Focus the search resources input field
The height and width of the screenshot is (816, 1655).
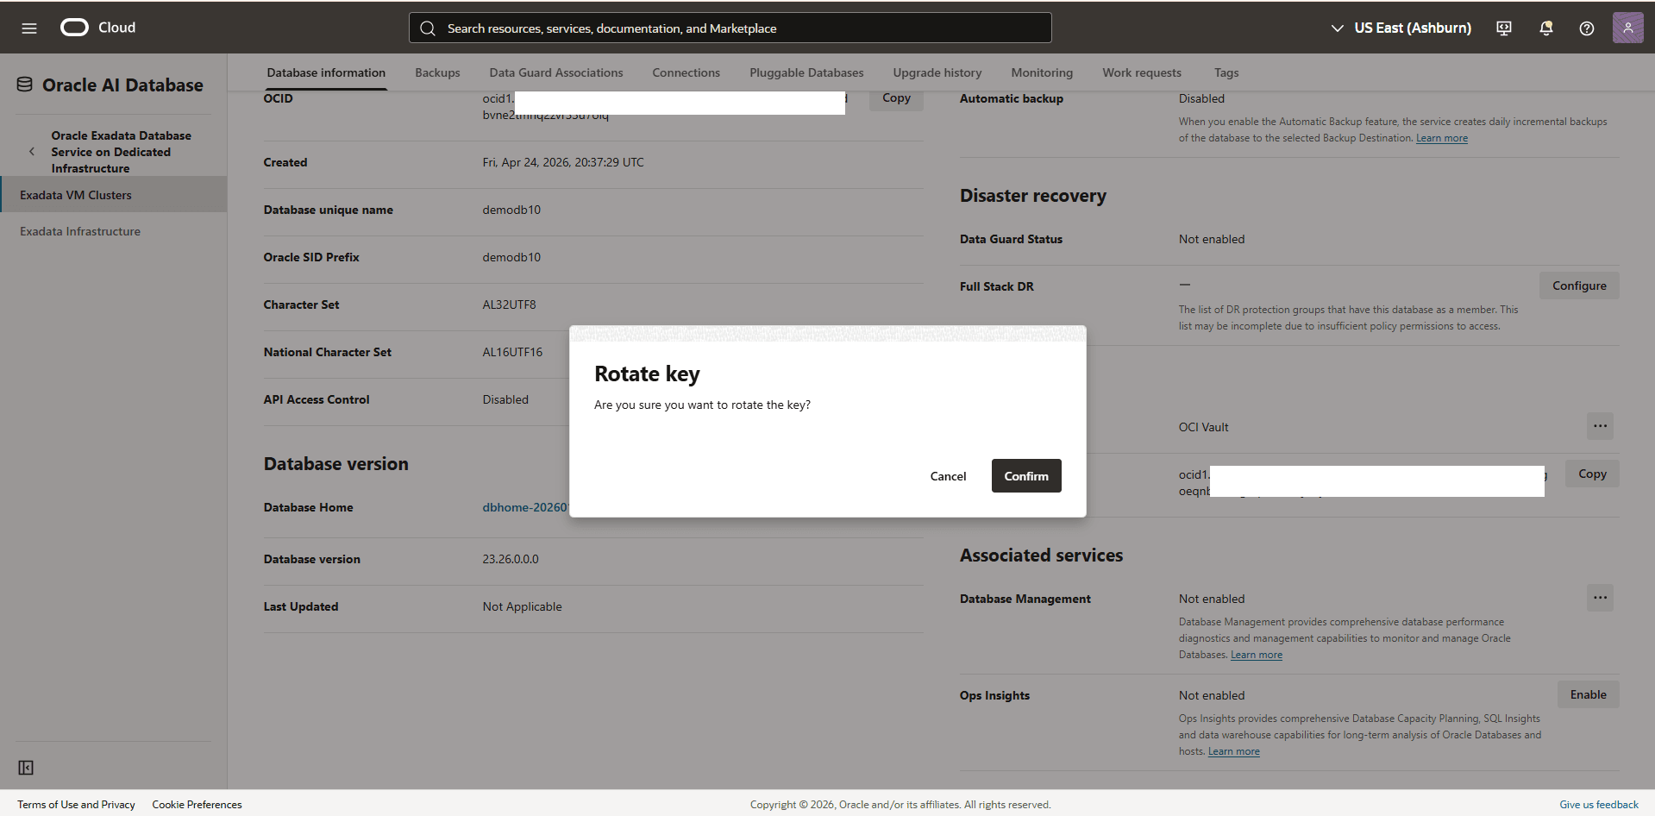[730, 28]
